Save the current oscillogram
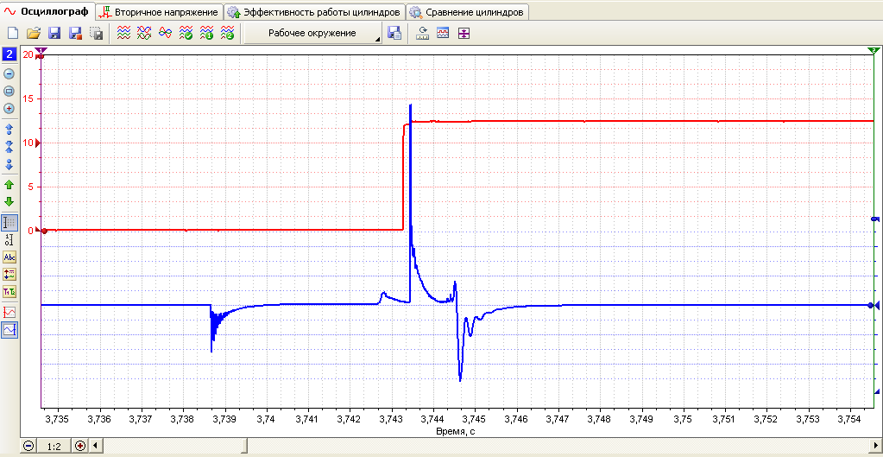The width and height of the screenshot is (883, 457). tap(54, 33)
